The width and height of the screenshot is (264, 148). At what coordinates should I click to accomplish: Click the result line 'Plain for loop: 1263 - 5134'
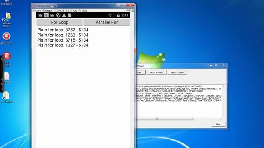63,35
